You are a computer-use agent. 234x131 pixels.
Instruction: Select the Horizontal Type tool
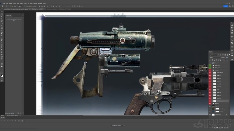pos(2,59)
